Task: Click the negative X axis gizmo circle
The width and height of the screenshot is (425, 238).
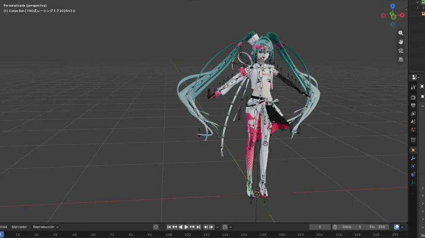Action: tap(383, 15)
